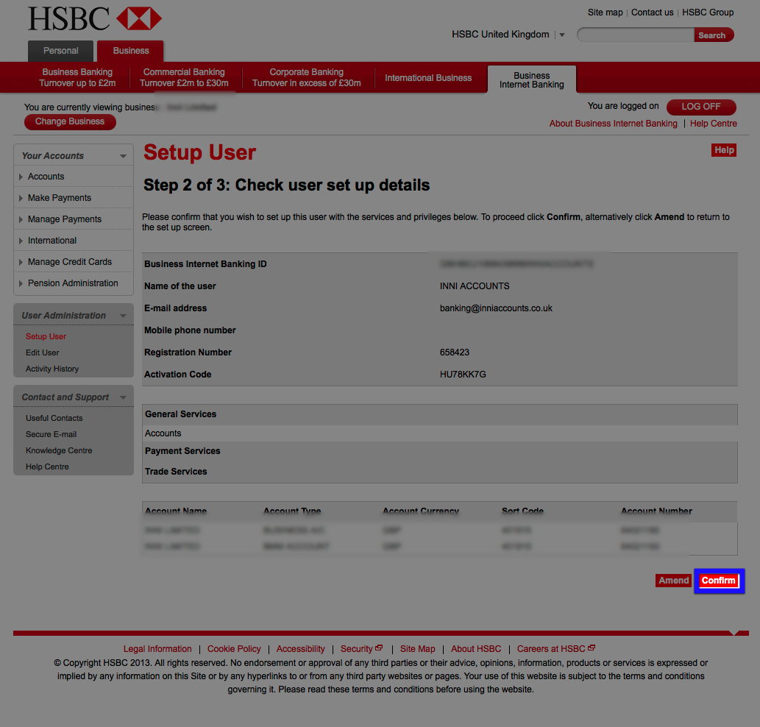
Task: Open Knowledge Centre in the sidebar
Action: click(x=59, y=451)
